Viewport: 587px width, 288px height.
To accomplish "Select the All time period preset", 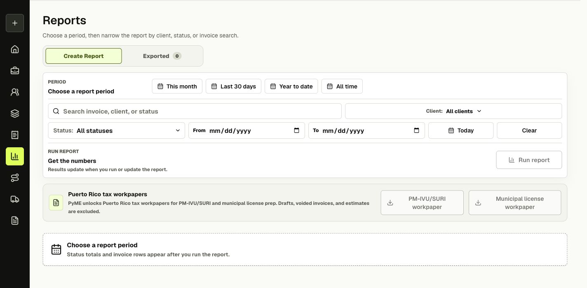I will [x=342, y=86].
